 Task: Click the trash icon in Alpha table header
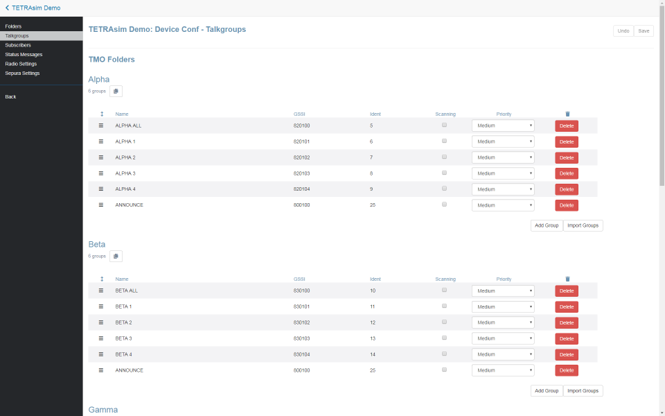coord(567,114)
